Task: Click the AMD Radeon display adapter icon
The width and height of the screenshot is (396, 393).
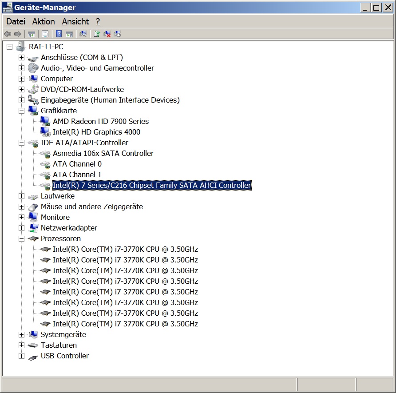Action: pyautogui.click(x=45, y=121)
